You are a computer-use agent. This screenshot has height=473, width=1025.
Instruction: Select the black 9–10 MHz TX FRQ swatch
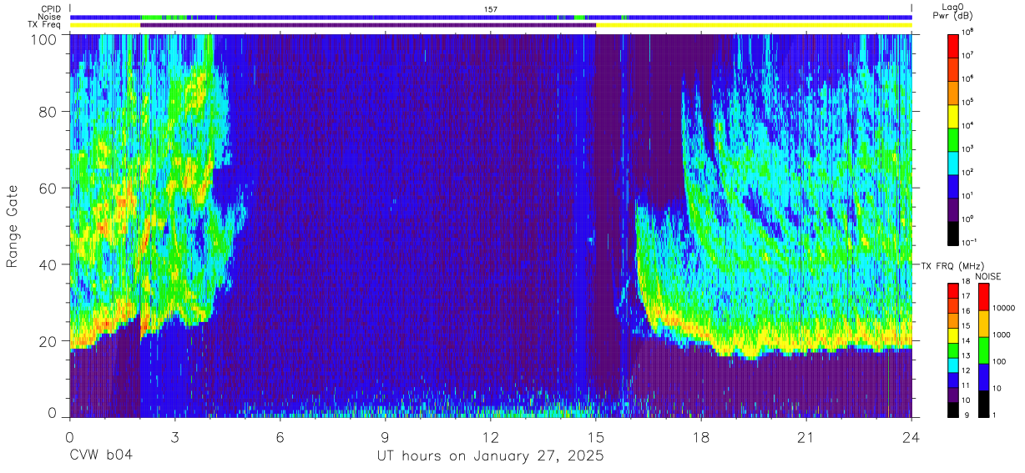(954, 409)
